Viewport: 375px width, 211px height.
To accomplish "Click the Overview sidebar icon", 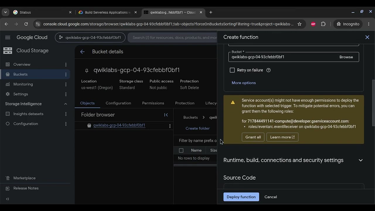I will (x=8, y=64).
